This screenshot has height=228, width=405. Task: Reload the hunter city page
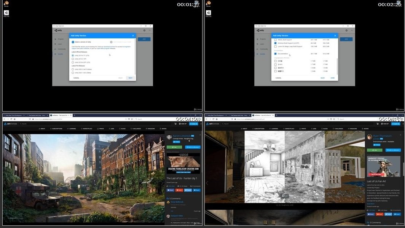click(11, 119)
